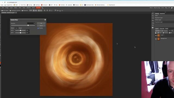Open the Layer menu
This screenshot has height=98, width=174.
tap(11, 8)
